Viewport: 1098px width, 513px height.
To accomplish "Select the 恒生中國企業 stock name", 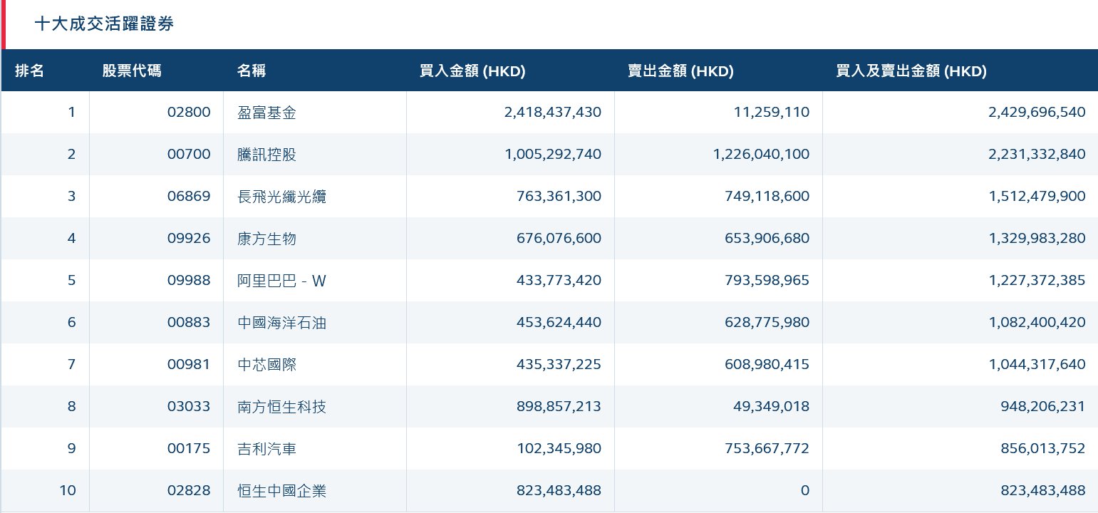I will pyautogui.click(x=281, y=491).
